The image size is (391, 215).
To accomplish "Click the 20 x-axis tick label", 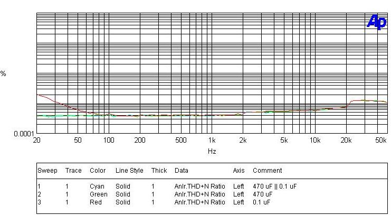I will [x=36, y=141].
